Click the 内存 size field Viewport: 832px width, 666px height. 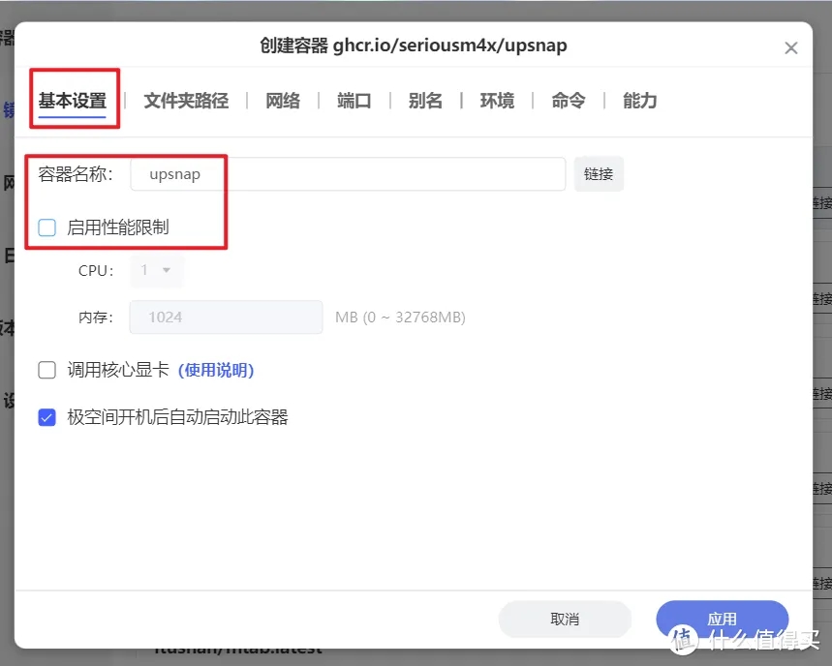(x=233, y=318)
